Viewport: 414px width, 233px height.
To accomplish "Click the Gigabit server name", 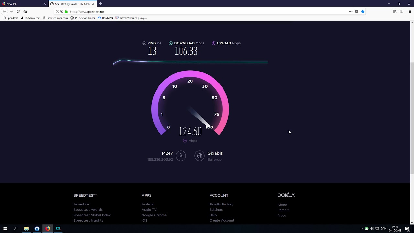I will 215,153.
